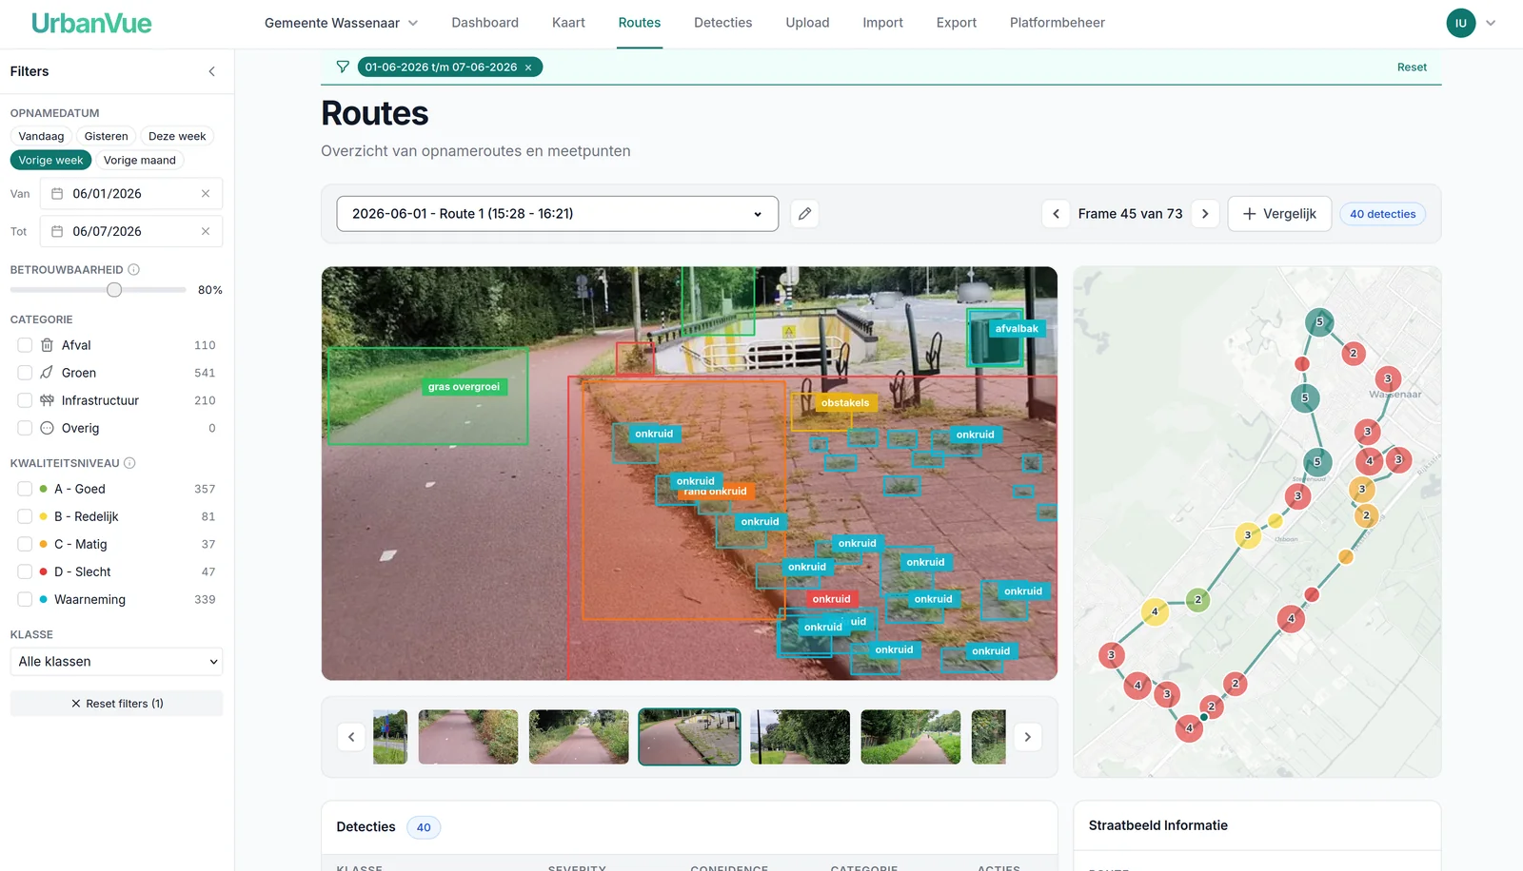Image resolution: width=1523 pixels, height=871 pixels.
Task: Open the Gemeente Wassenaar municipality dropdown
Action: 341,23
